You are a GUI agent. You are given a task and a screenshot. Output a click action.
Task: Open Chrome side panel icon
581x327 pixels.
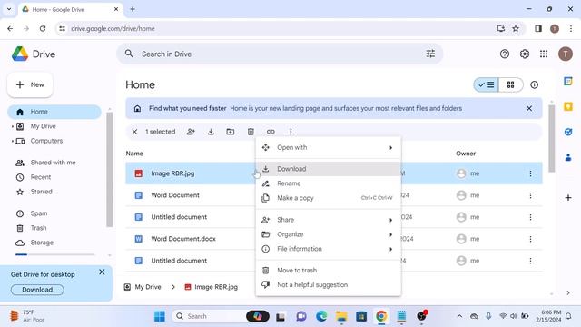(x=538, y=28)
